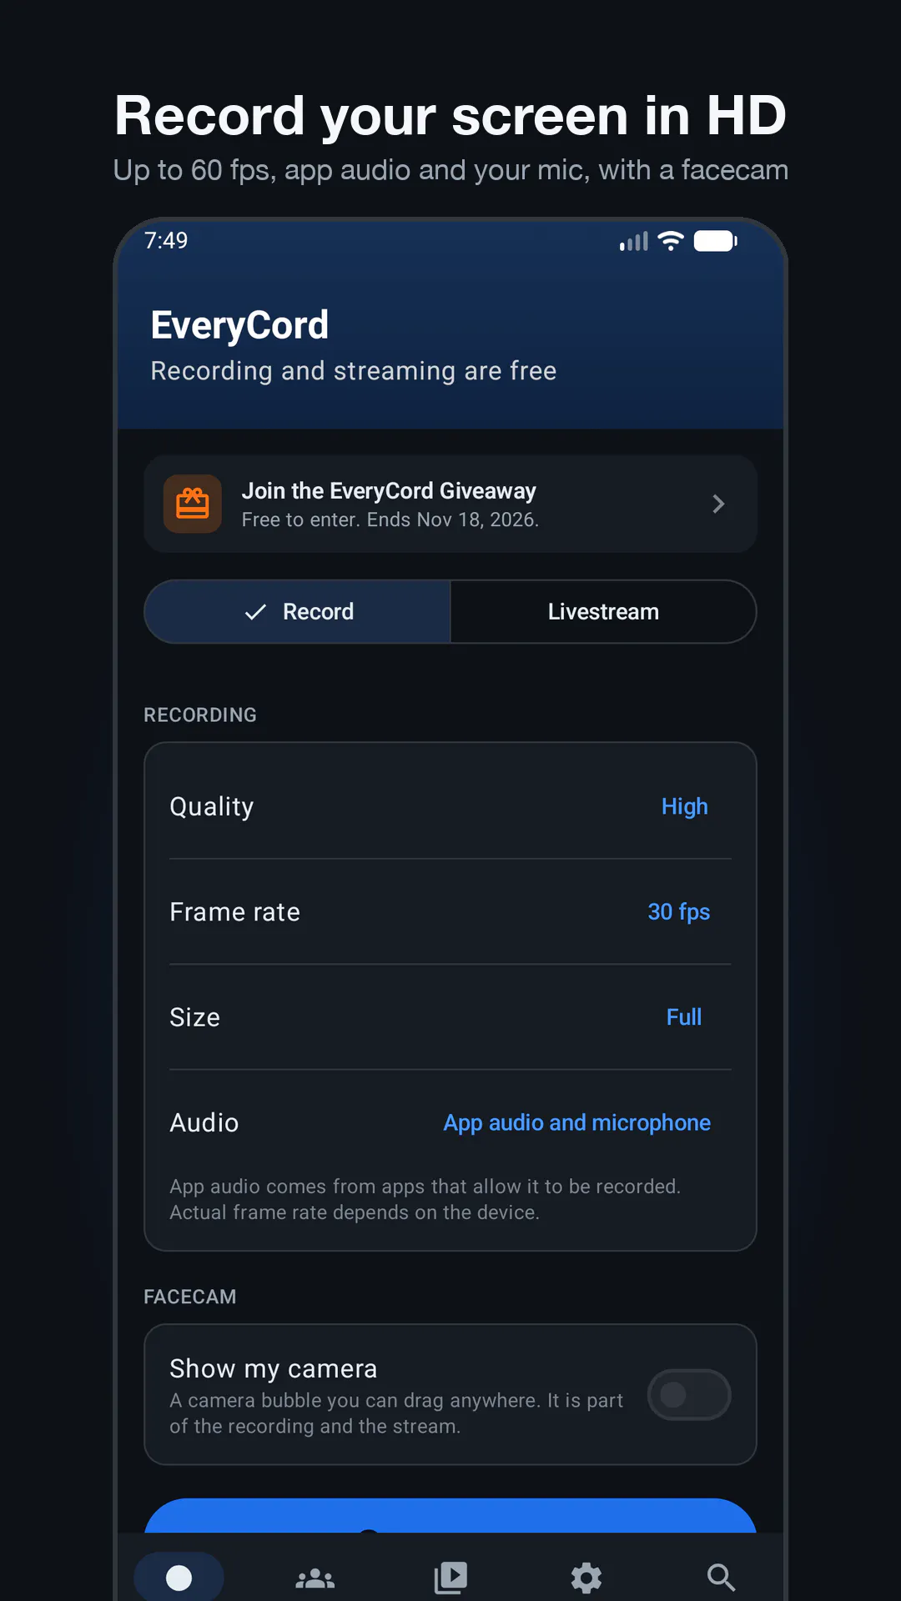Tap the EveryCord app title
901x1601 pixels.
239,325
